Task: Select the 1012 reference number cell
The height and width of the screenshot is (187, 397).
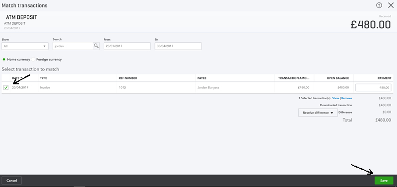Action: (122, 88)
